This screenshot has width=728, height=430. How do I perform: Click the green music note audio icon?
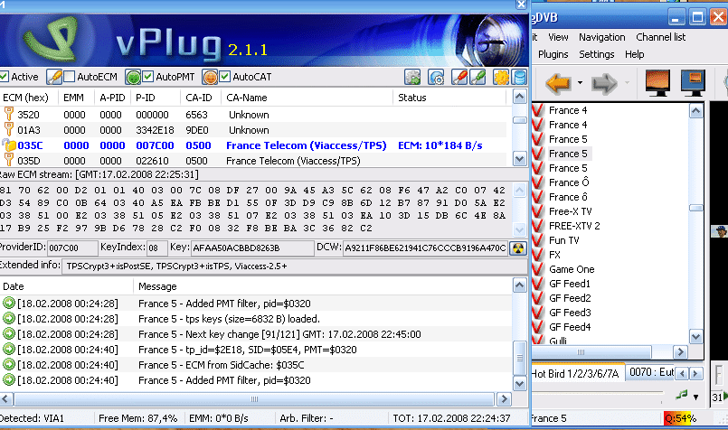coord(682,395)
